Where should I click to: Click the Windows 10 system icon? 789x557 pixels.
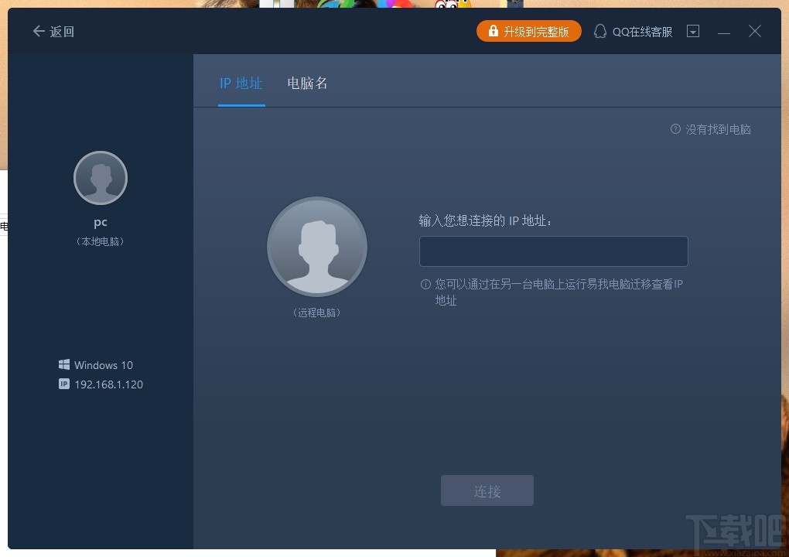pos(63,364)
